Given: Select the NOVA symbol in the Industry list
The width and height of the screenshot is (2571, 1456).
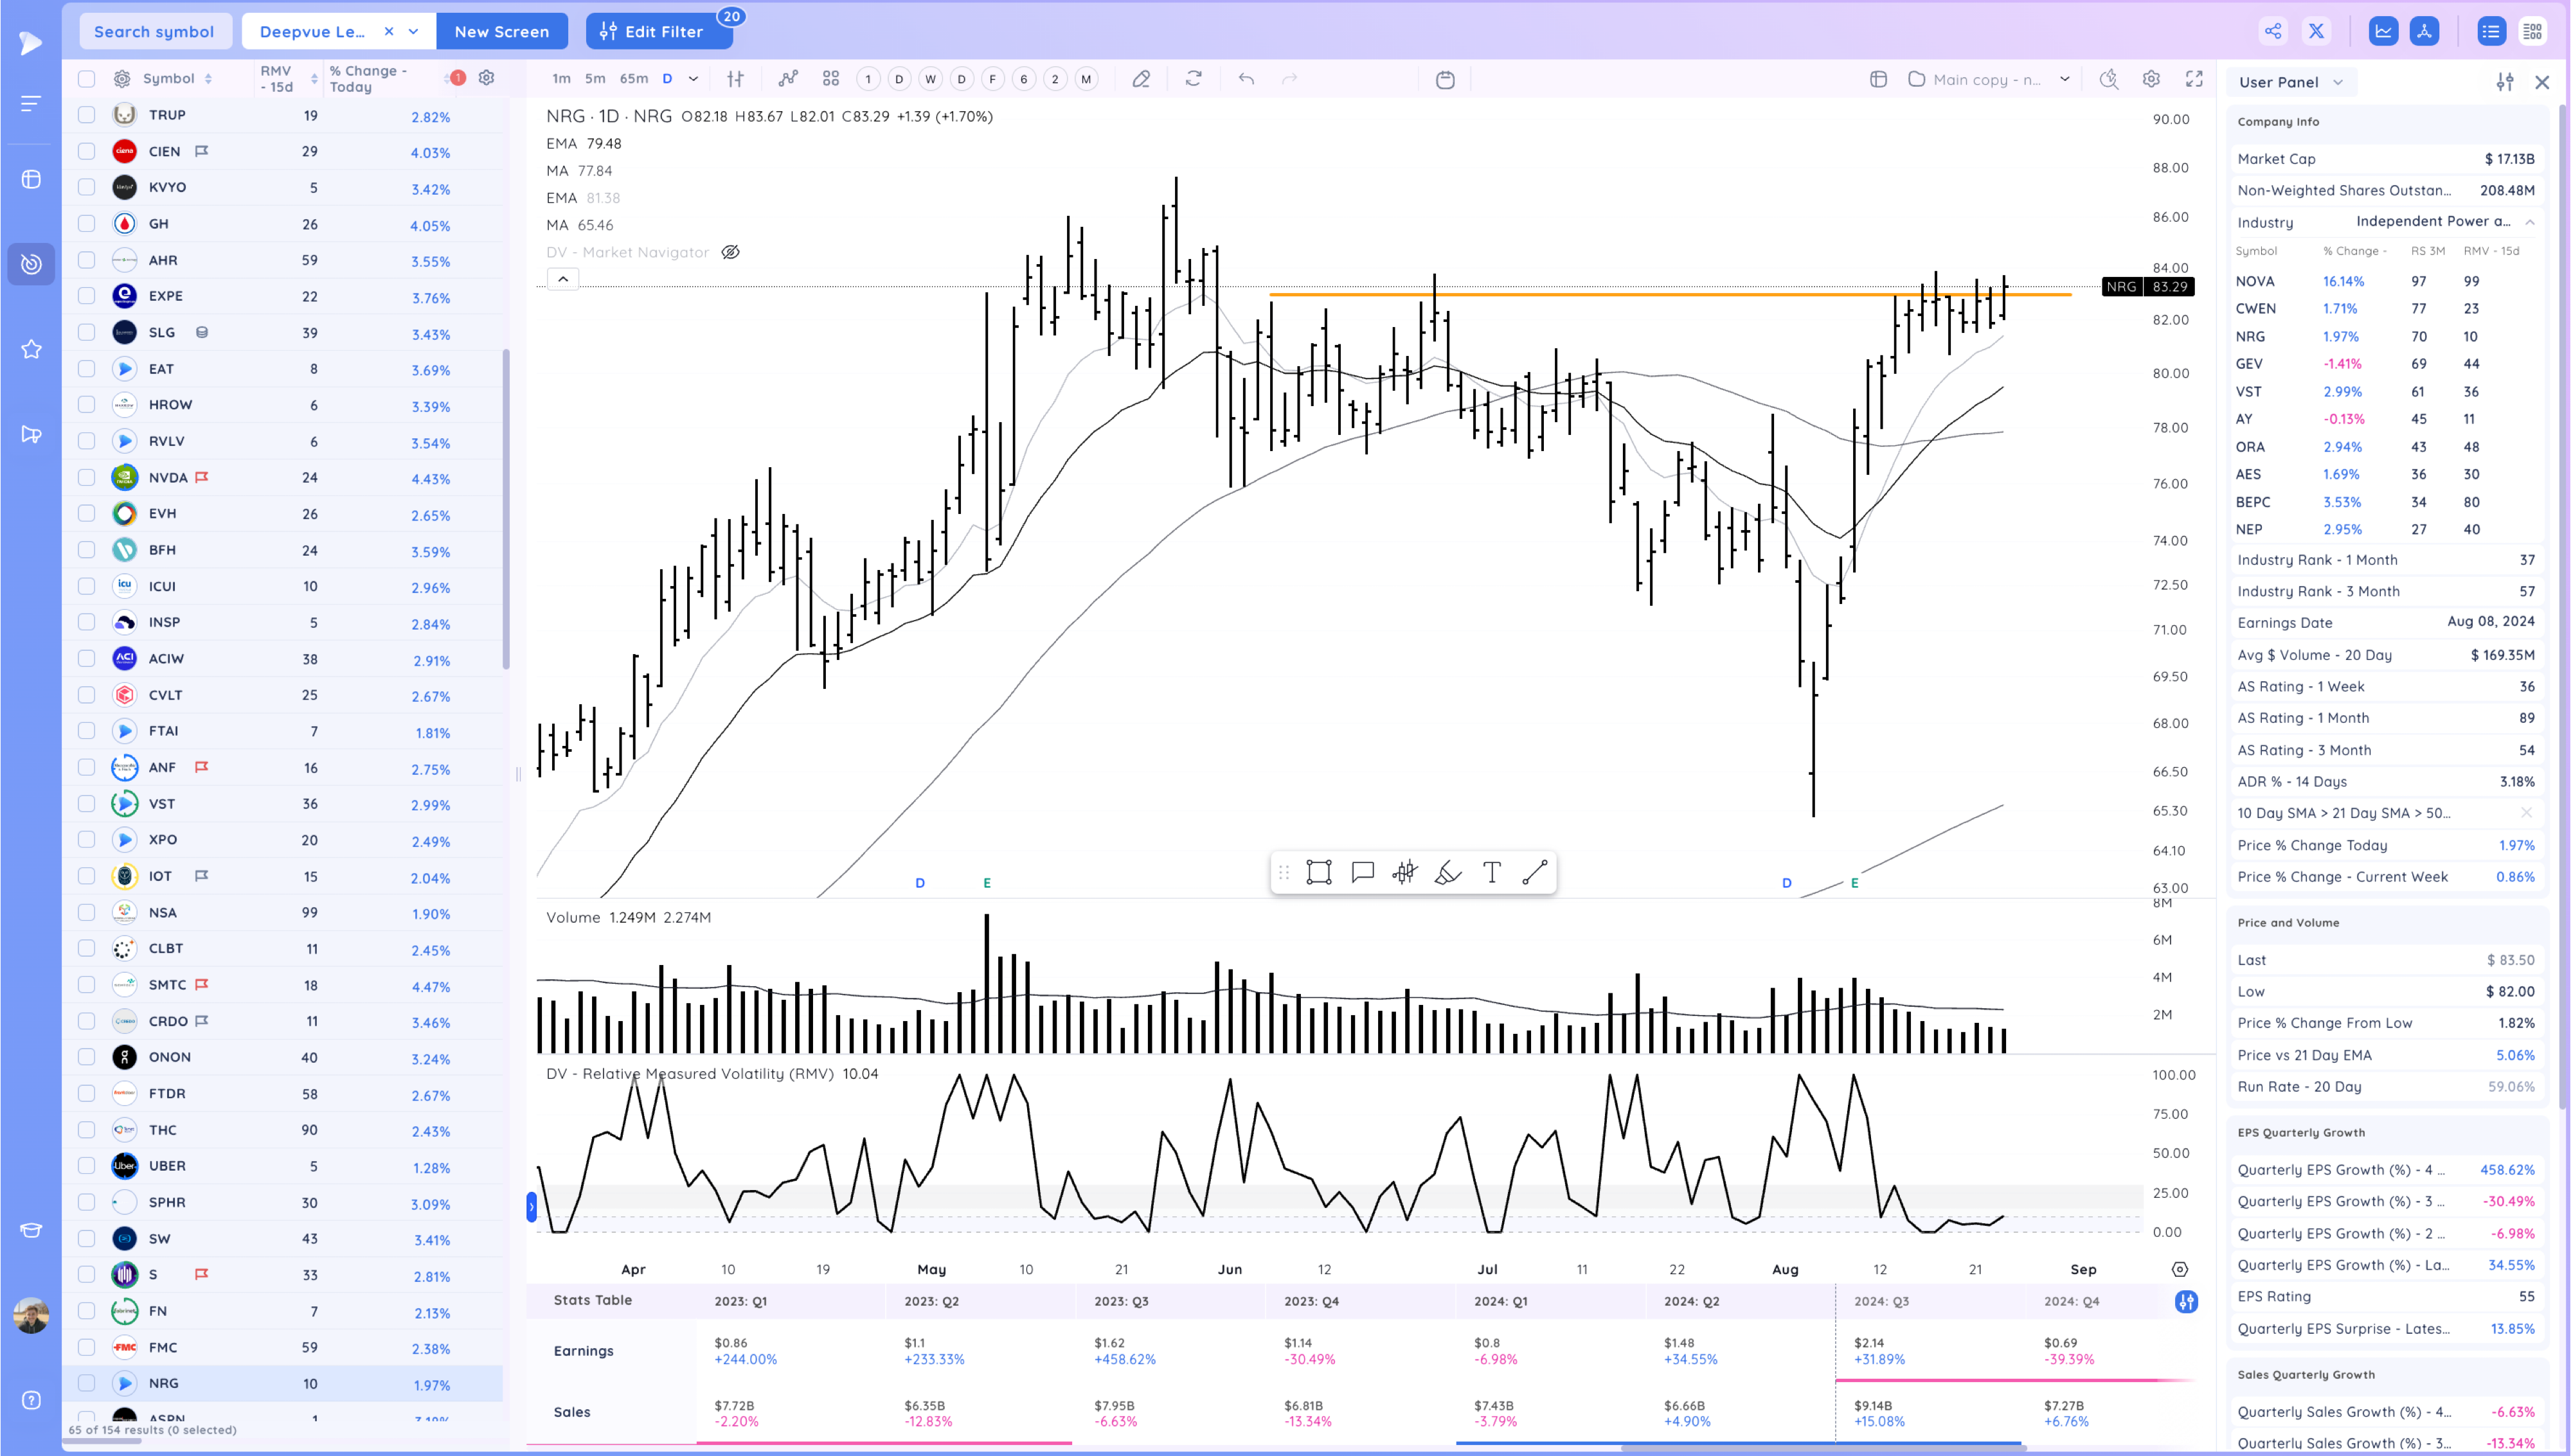Looking at the screenshot, I should (x=2256, y=281).
